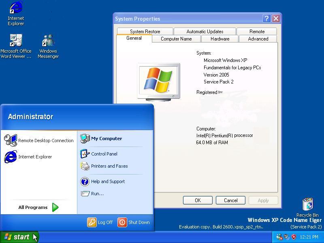The width and height of the screenshot is (324, 243).
Task: Open Control Panel from the Start menu
Action: tap(103, 154)
